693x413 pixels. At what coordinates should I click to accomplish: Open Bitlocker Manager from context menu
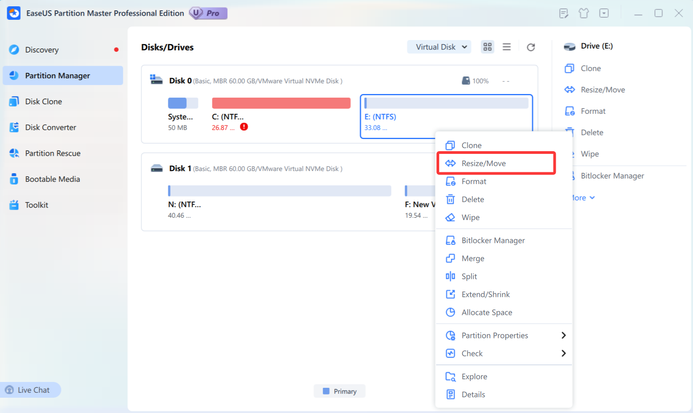coord(504,240)
